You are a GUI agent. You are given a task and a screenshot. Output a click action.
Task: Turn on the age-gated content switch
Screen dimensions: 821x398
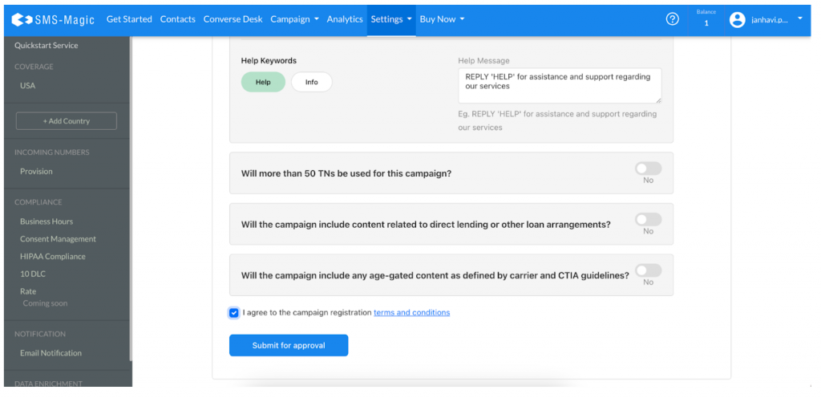pyautogui.click(x=648, y=270)
